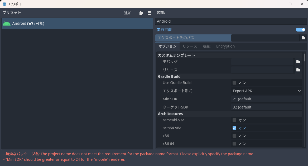The height and width of the screenshot is (166, 308).
Task: Click the 無効なパッケージ名 error message
Action: (x=129, y=154)
